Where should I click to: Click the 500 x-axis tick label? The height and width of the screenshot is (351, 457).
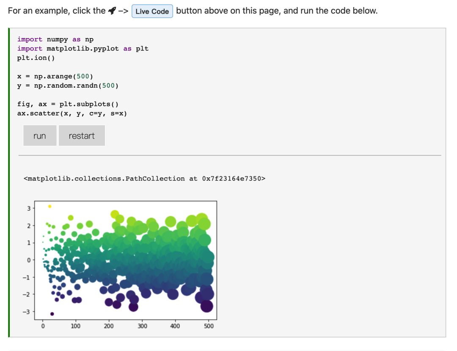point(209,326)
